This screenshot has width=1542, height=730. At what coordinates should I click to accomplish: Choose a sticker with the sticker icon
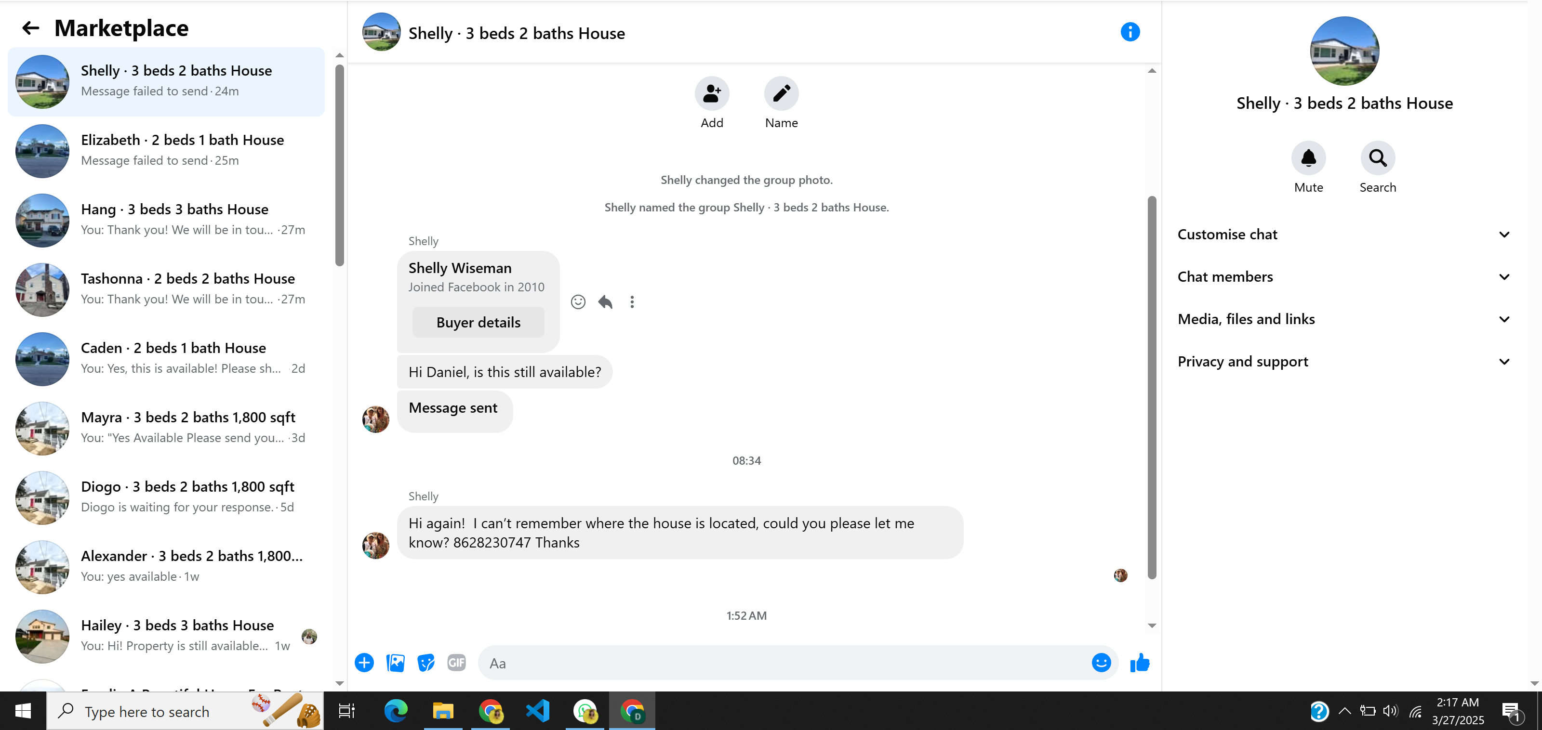point(425,663)
